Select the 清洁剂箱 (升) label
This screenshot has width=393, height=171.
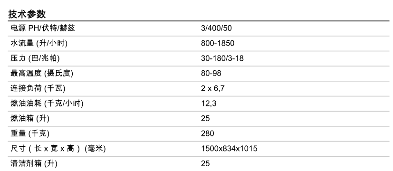pyautogui.click(x=34, y=163)
